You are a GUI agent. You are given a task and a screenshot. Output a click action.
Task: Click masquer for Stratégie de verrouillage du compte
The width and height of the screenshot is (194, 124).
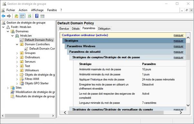179,109
